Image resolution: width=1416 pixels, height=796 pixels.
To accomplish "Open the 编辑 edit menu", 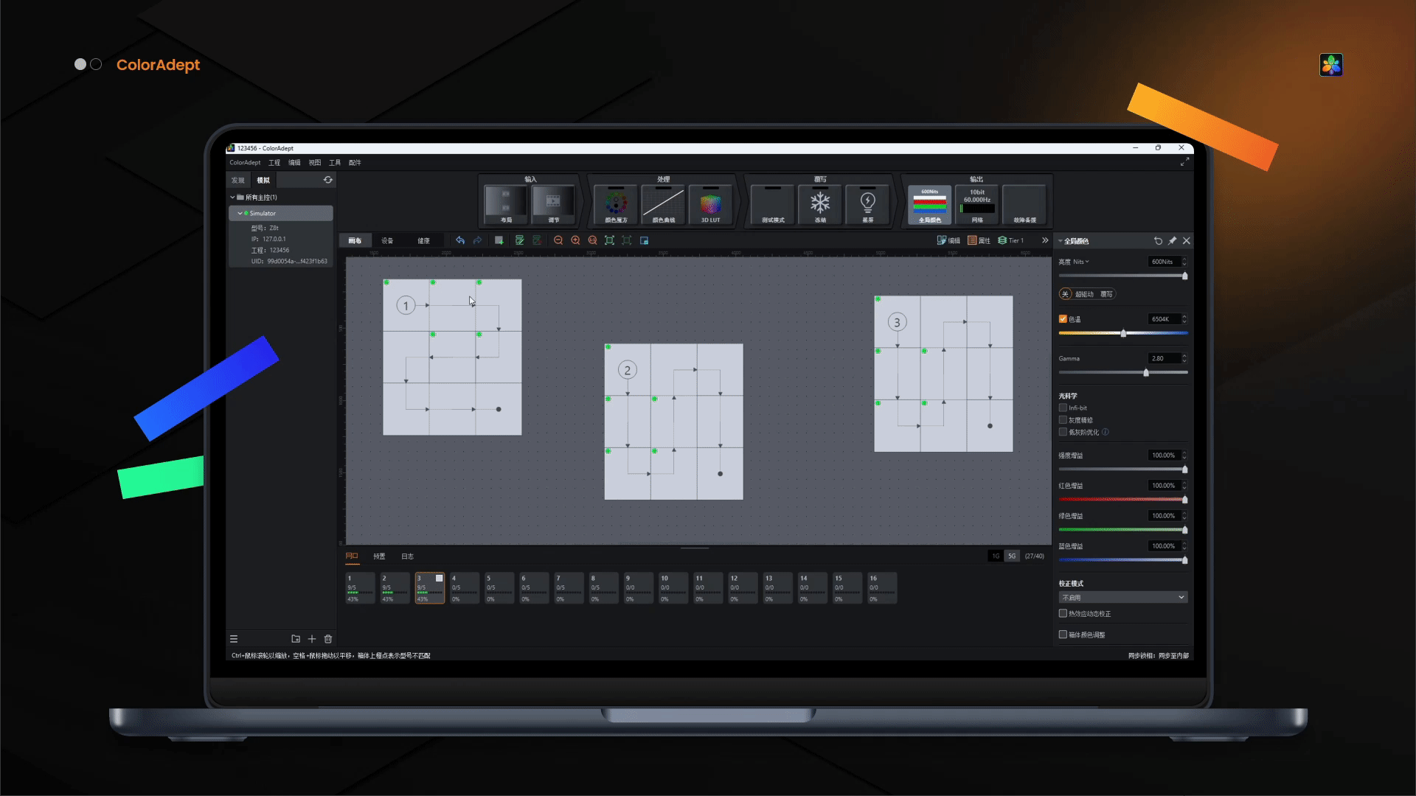I will point(294,162).
